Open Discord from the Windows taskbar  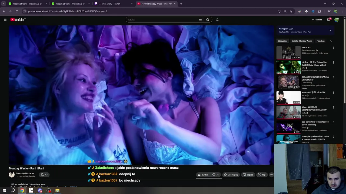click(x=40, y=190)
